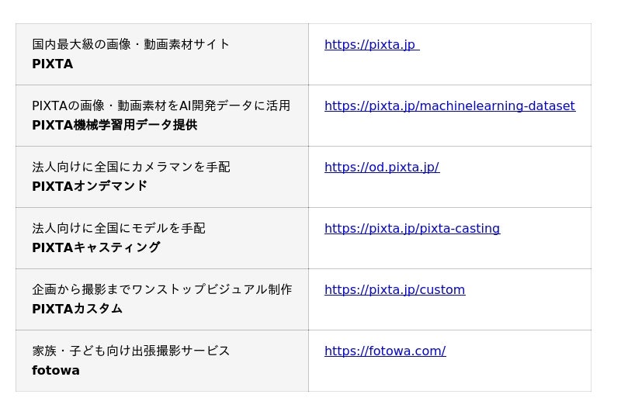Click bold text PIXTAカスタム
This screenshot has height=415, width=621.
(x=77, y=309)
